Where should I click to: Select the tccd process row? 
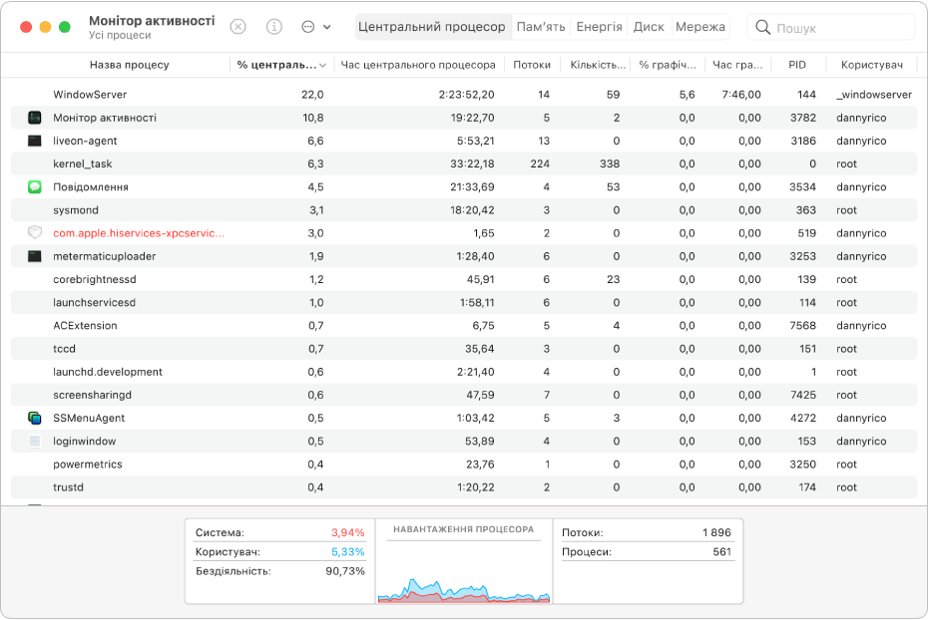(x=464, y=349)
